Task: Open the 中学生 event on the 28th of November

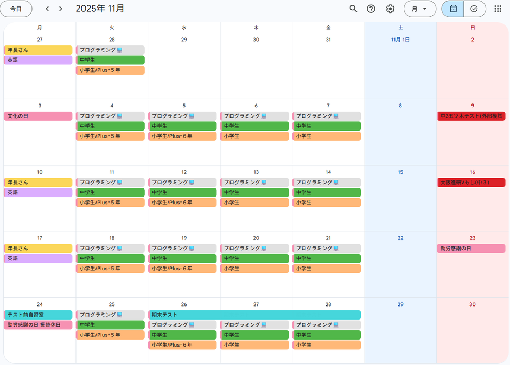Action: (327, 335)
